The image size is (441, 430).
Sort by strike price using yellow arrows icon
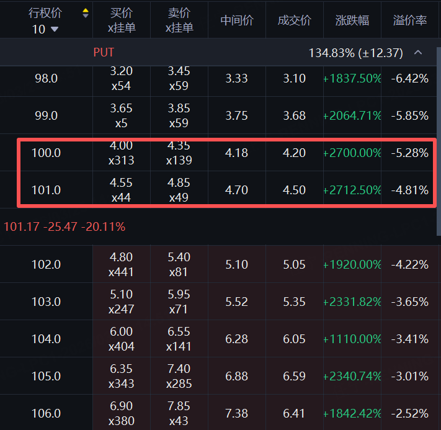pyautogui.click(x=86, y=13)
